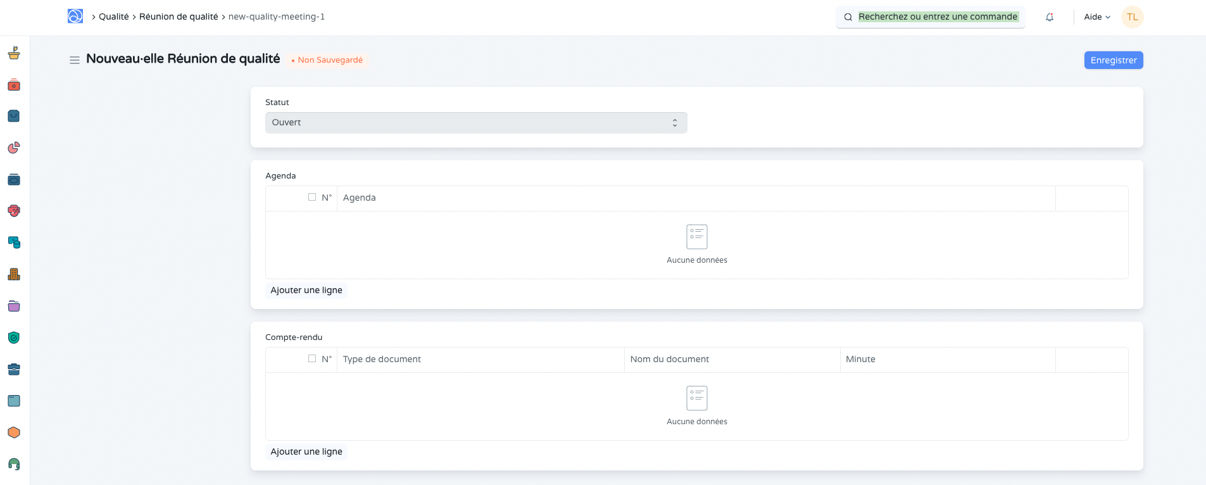1206x485 pixels.
Task: Open the green shield quality icon
Action: pyautogui.click(x=14, y=337)
